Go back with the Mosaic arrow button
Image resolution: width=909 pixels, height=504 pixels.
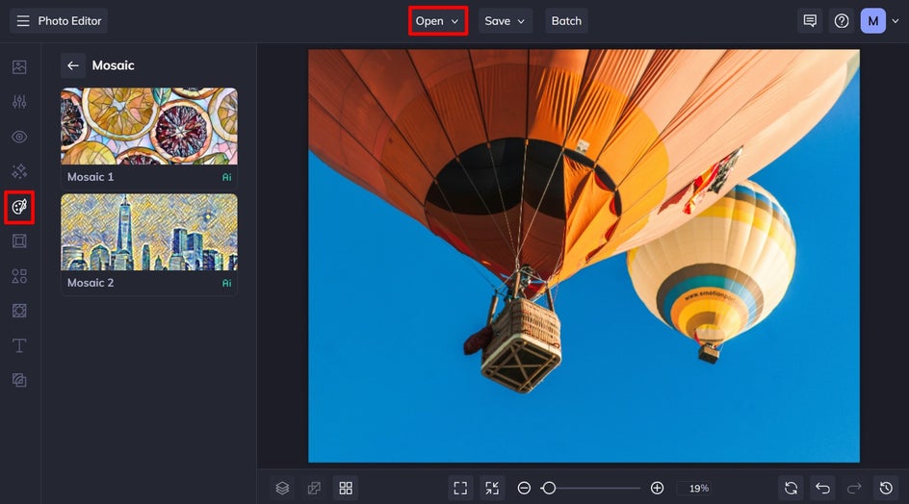tap(73, 65)
